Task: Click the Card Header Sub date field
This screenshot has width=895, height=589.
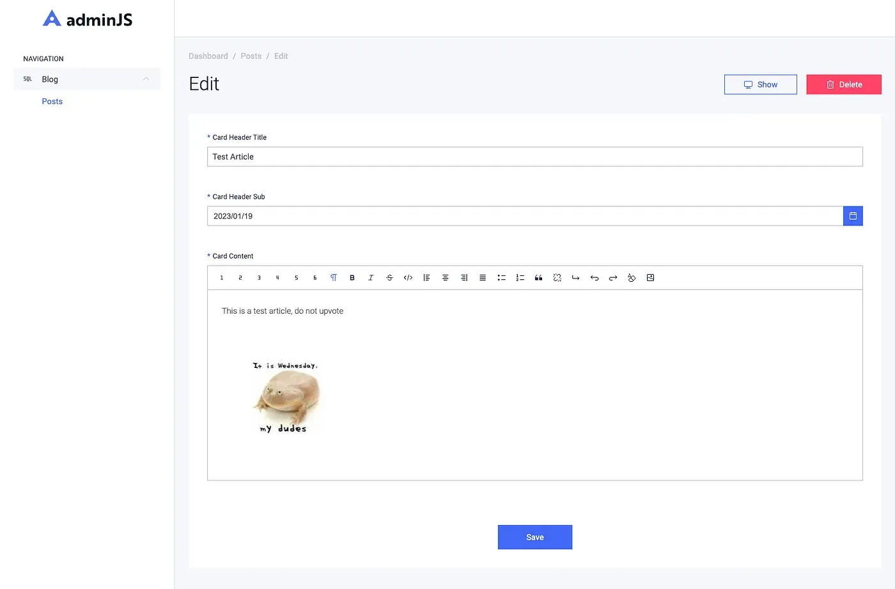Action: pyautogui.click(x=525, y=216)
